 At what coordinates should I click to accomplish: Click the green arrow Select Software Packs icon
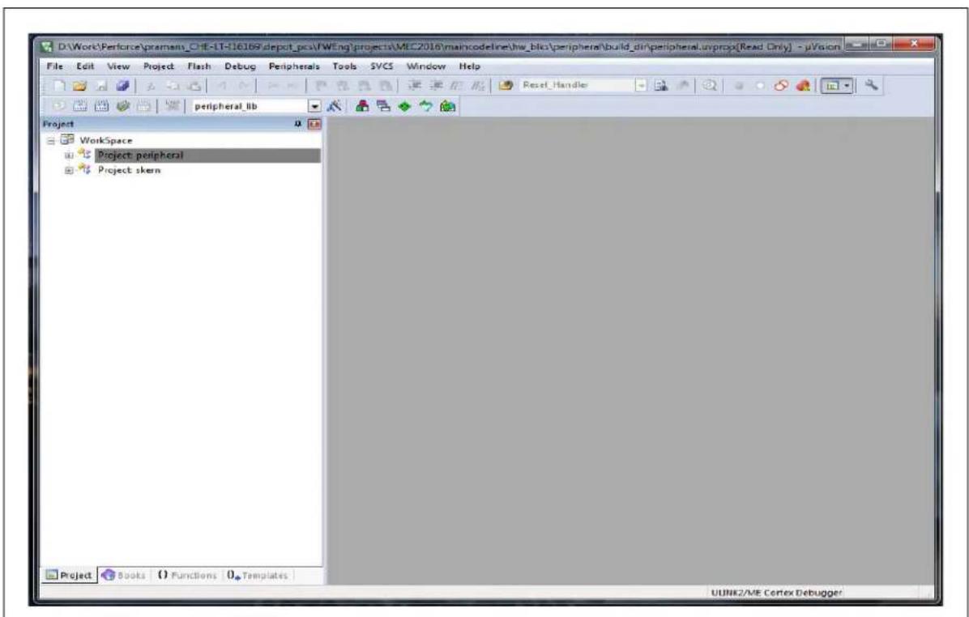(x=426, y=106)
